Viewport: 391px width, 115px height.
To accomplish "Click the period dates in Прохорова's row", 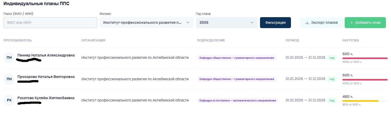I will click(305, 79).
